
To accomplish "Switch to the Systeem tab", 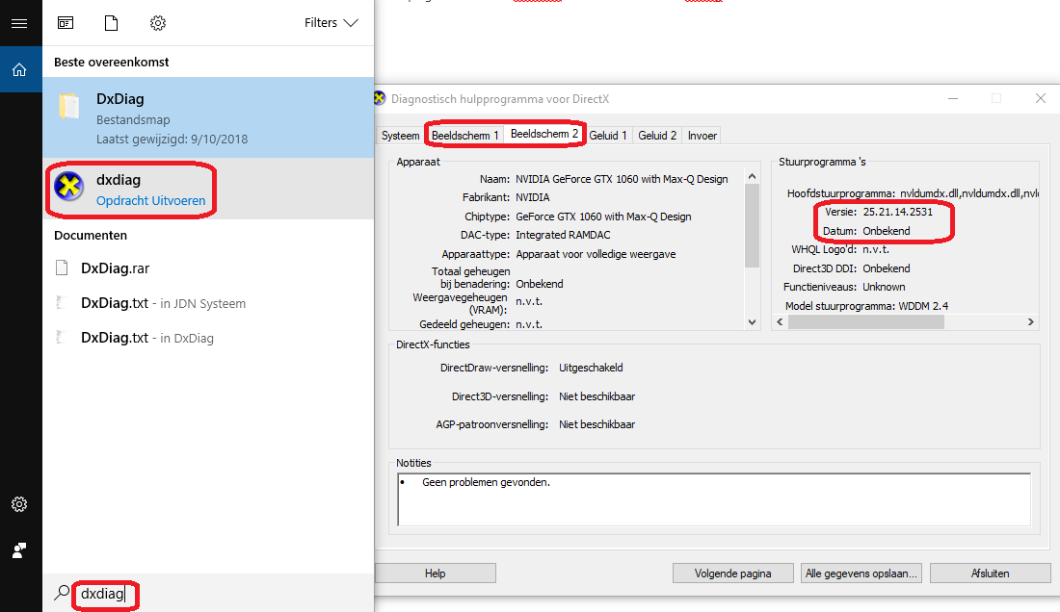I will point(400,136).
